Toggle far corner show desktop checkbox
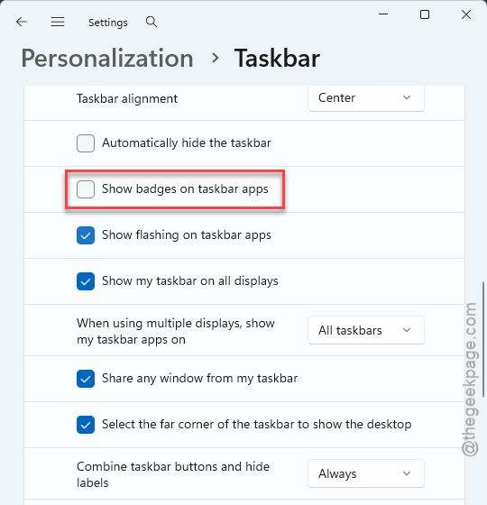The height and width of the screenshot is (505, 487). [x=86, y=425]
